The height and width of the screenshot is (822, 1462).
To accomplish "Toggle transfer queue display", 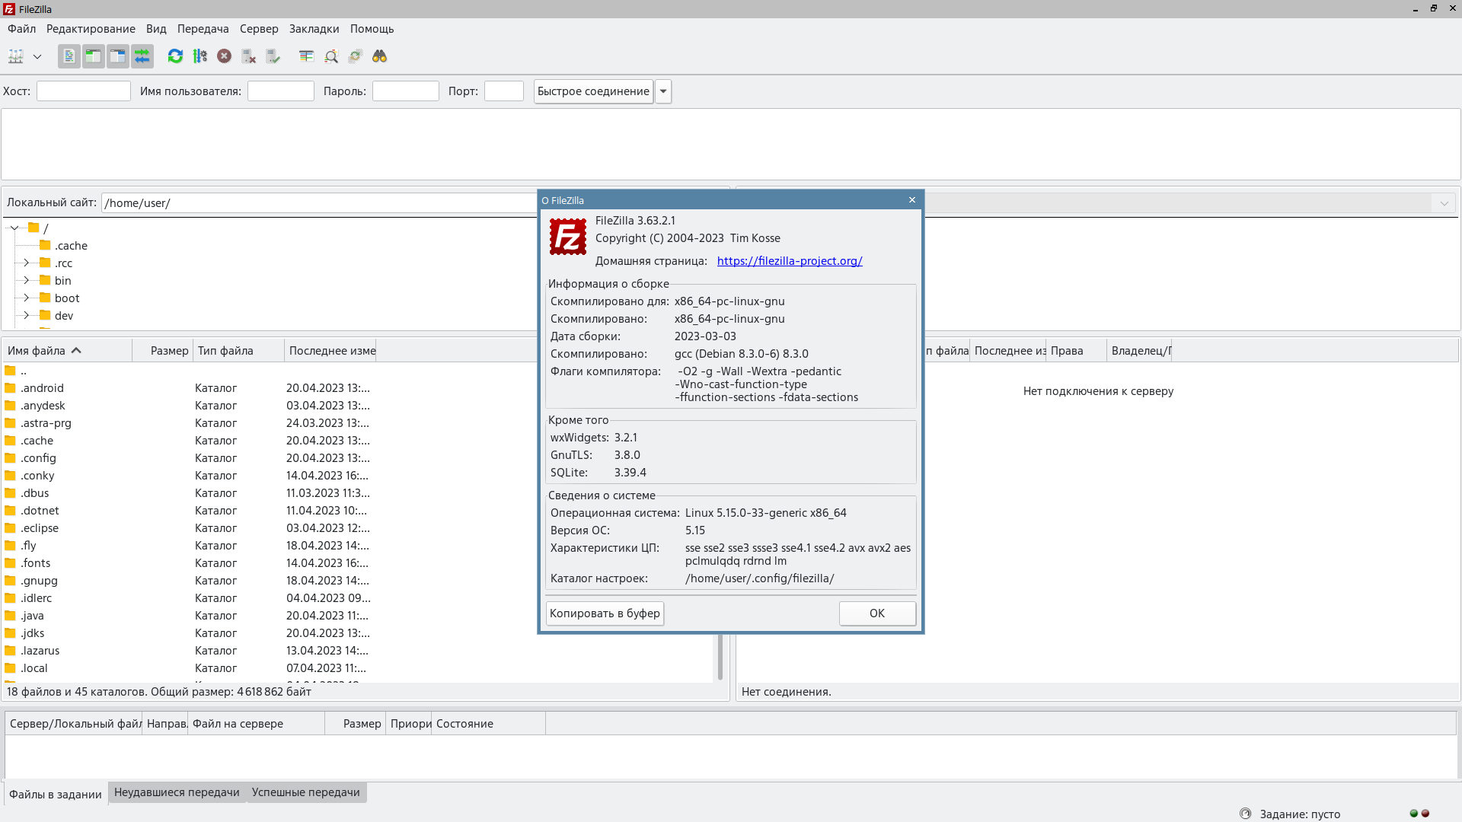I will (x=142, y=56).
